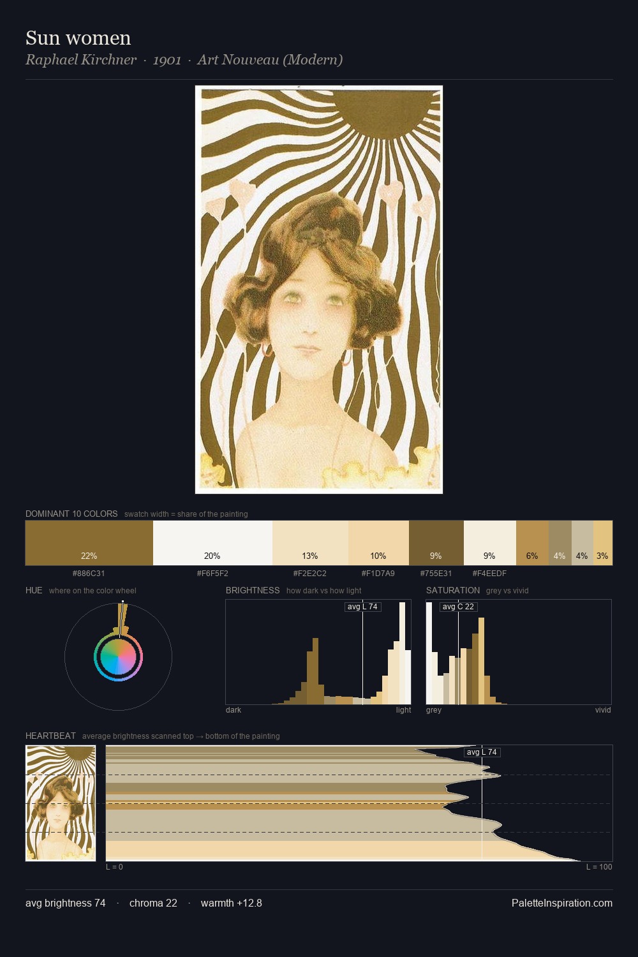Click the title Sun women
Screen dimensions: 638x957
click(78, 38)
